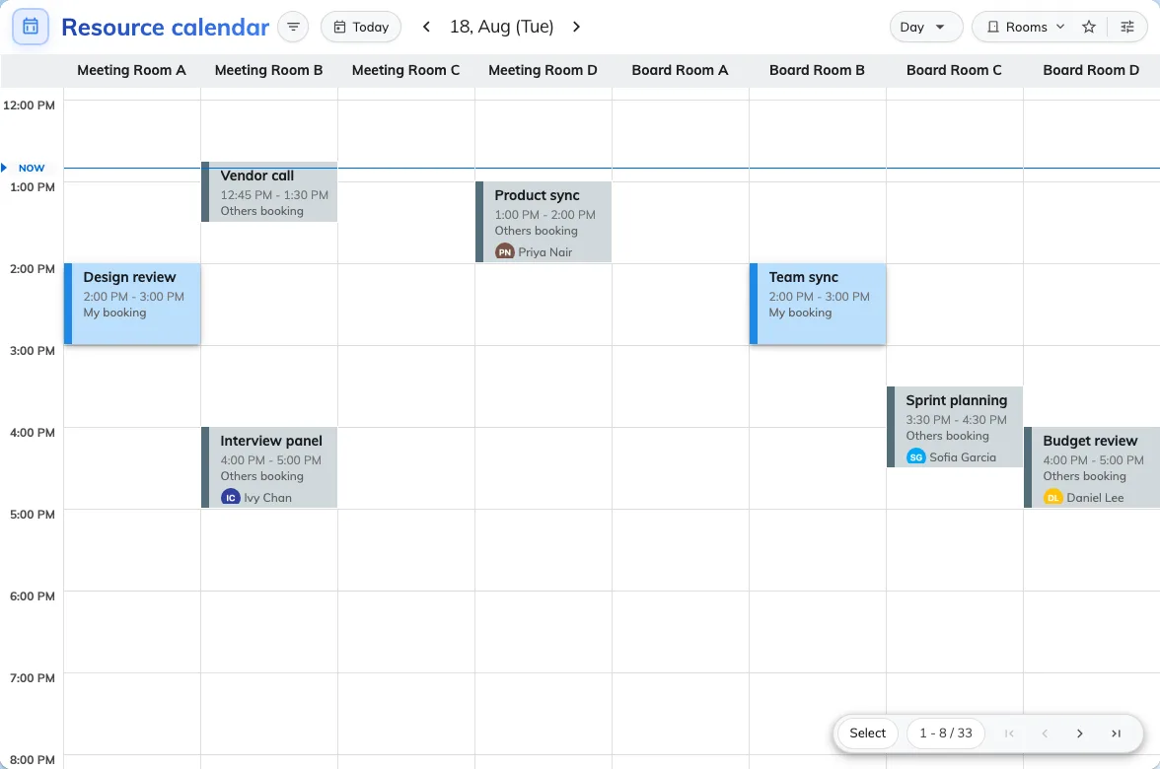Open the 18, Aug (Tue) date picker
Image resolution: width=1160 pixels, height=769 pixels.
501,27
